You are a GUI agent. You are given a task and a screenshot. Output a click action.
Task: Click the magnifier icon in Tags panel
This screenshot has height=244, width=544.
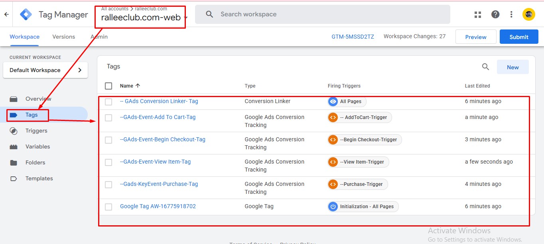485,67
